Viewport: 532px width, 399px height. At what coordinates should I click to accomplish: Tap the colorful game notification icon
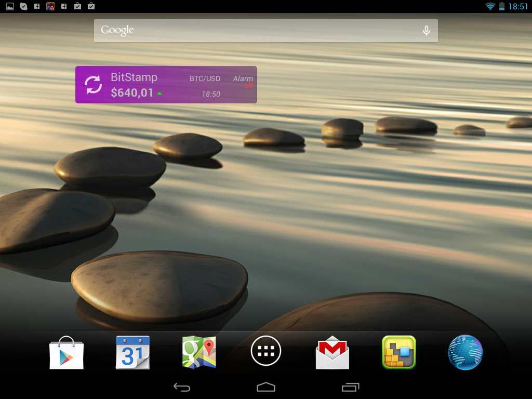pyautogui.click(x=50, y=6)
